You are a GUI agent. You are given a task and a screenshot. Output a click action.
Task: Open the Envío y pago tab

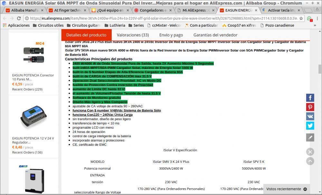point(171,35)
